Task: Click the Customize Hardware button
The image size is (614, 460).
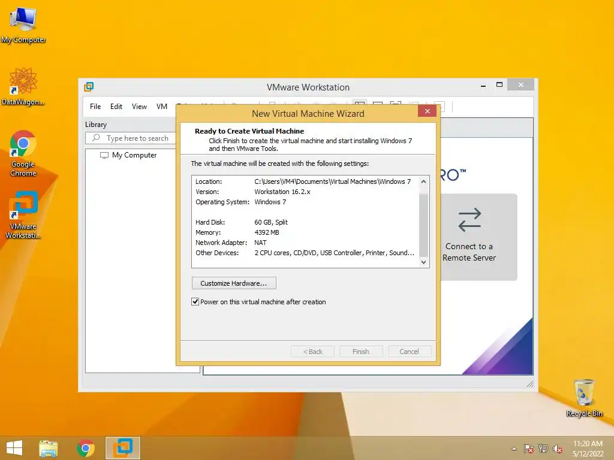Action: tap(234, 283)
